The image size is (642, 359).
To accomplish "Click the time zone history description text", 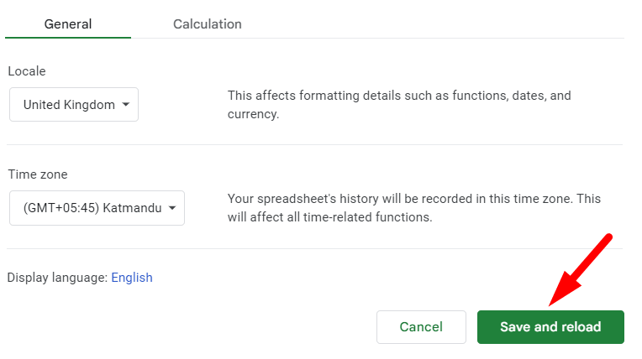I will (x=414, y=208).
